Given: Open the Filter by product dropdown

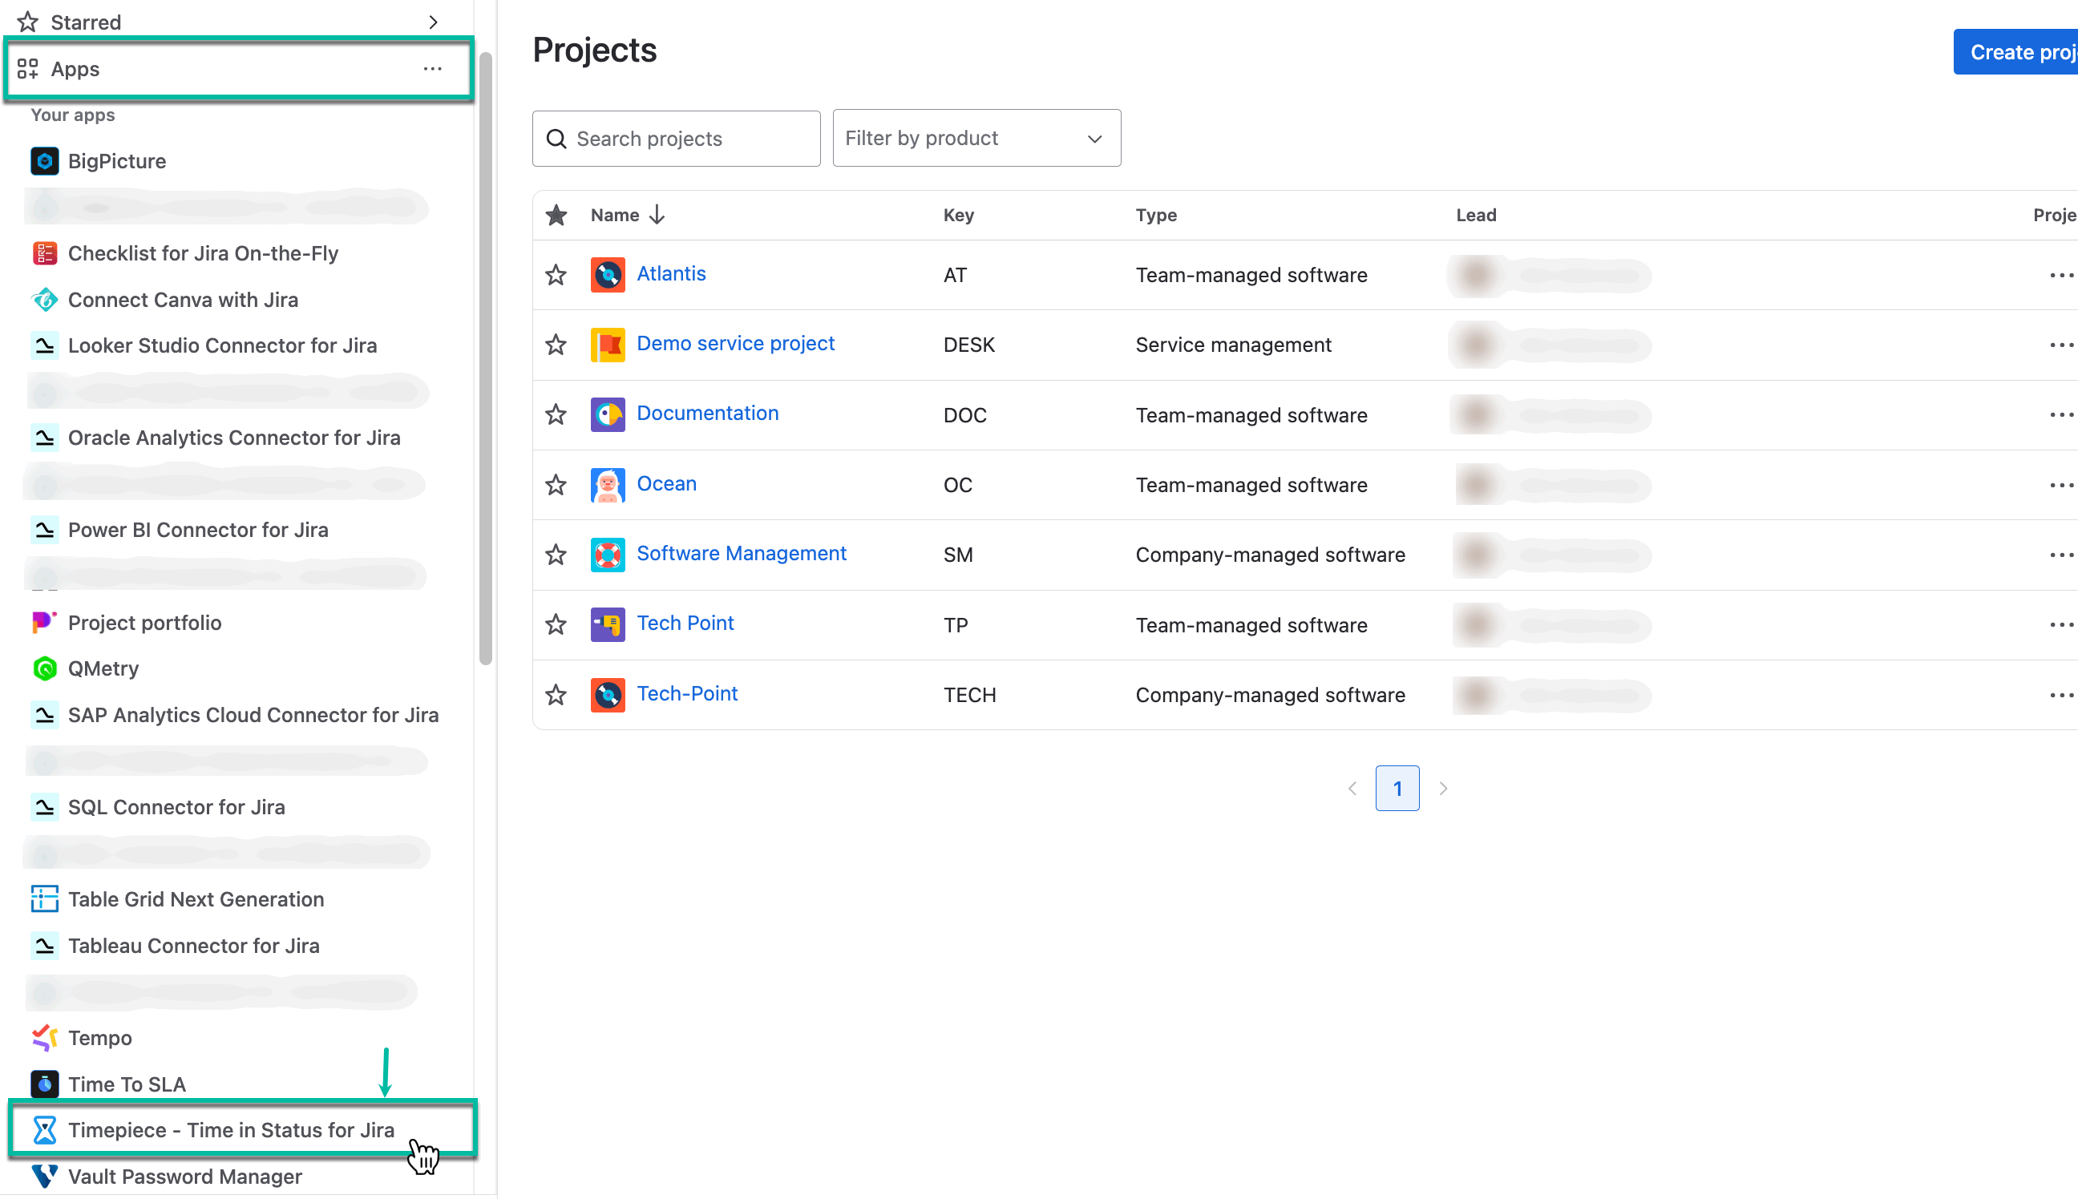Looking at the screenshot, I should pyautogui.click(x=976, y=138).
